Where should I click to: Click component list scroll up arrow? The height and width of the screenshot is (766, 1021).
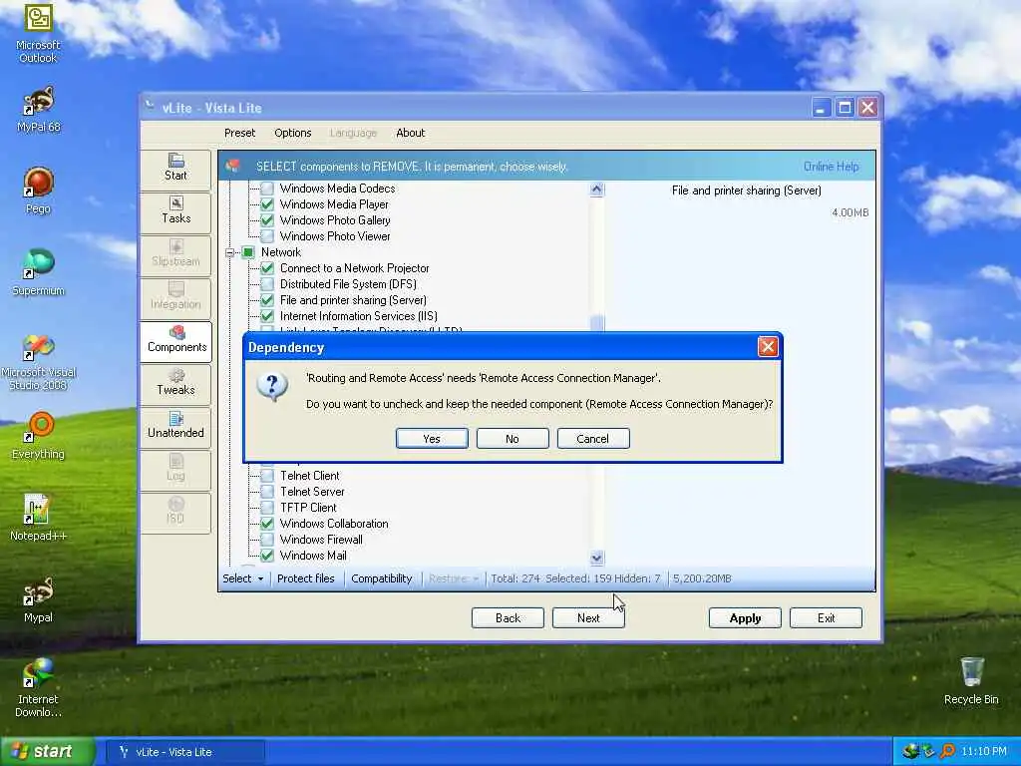(596, 190)
